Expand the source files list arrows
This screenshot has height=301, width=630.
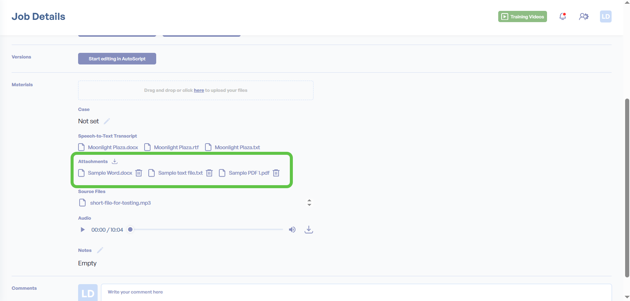click(309, 202)
